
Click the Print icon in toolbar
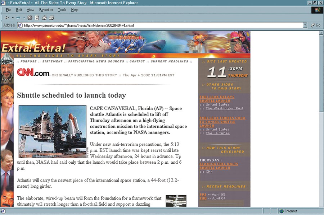coord(51,18)
